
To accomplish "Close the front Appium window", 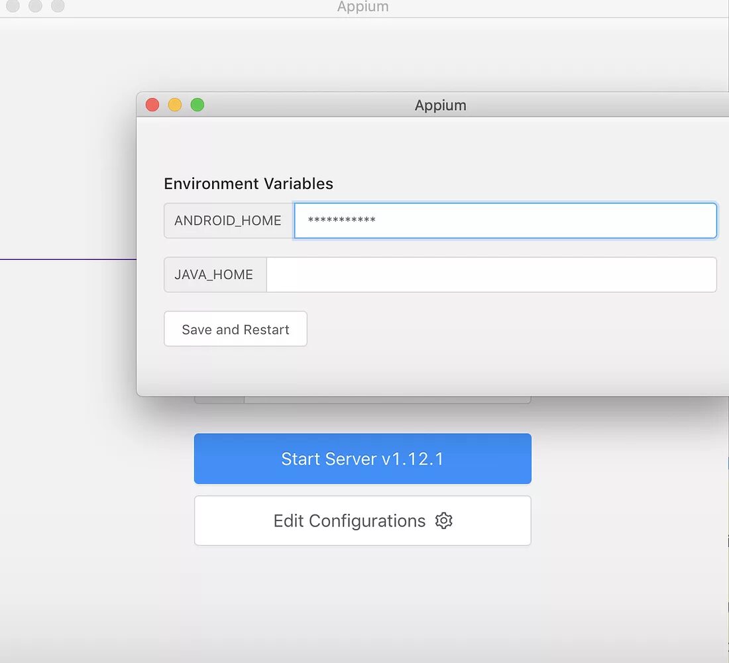I will 152,105.
